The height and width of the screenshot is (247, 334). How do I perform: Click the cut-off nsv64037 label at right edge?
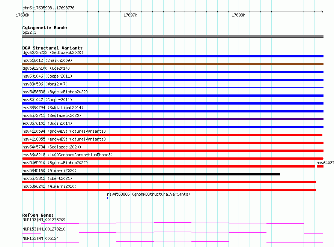(x=325, y=163)
